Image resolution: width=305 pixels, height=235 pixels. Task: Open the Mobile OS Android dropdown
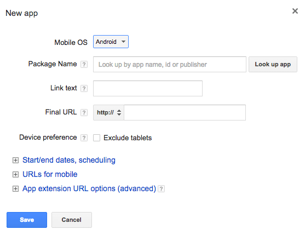click(111, 42)
